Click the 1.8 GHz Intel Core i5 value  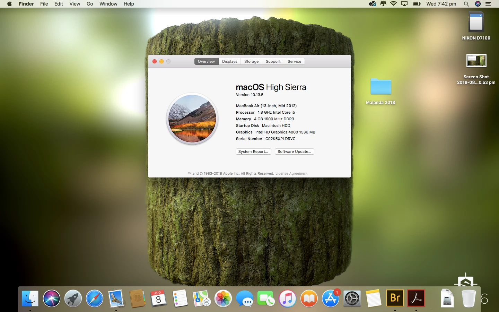276,112
